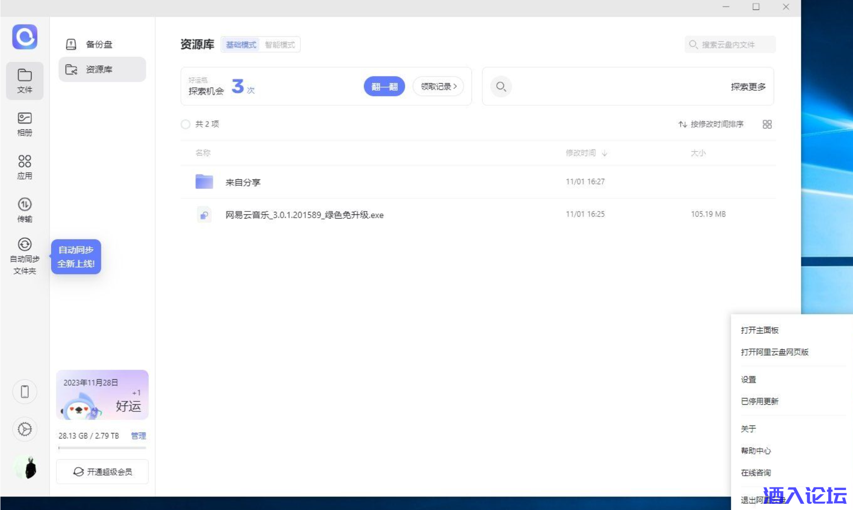853x510 pixels.
Task: Open the 应用 apps section
Action: click(x=25, y=166)
